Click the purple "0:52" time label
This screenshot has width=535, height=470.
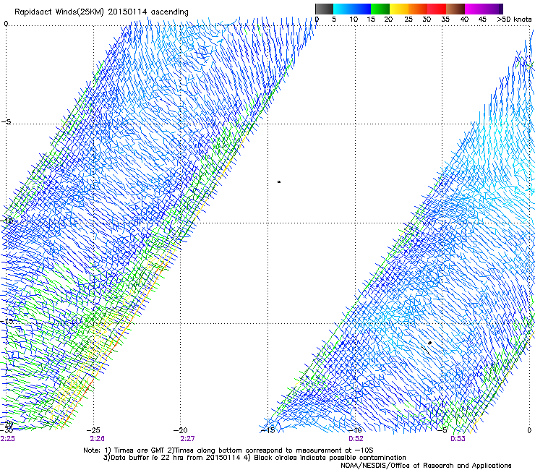coord(356,439)
